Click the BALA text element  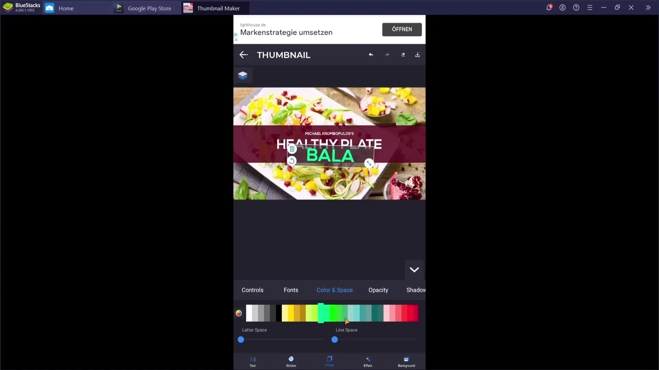coord(330,156)
